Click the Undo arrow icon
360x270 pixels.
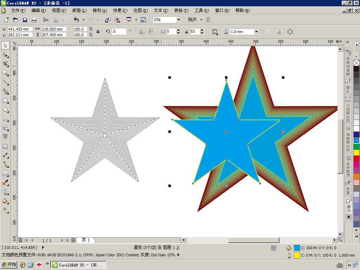tap(76, 20)
